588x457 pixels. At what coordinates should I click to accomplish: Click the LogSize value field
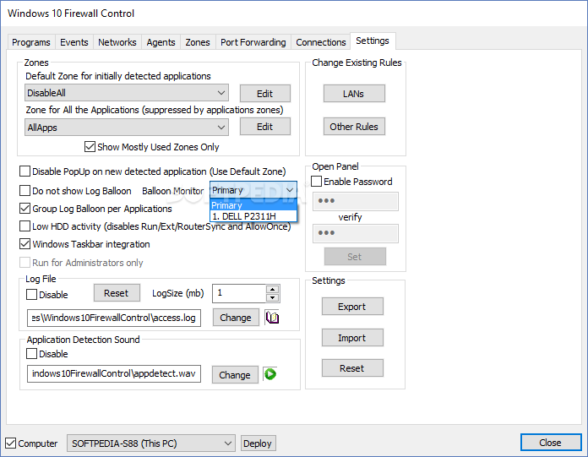(239, 293)
